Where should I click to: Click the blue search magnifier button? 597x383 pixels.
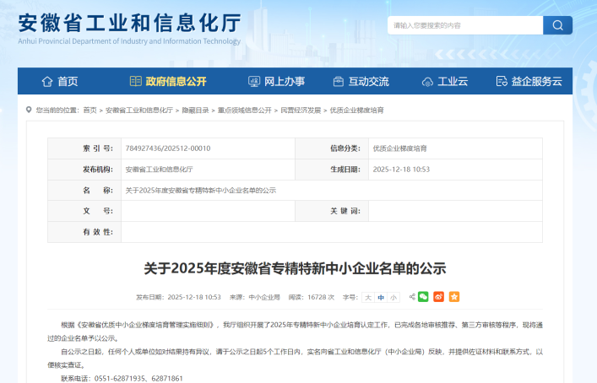point(557,25)
